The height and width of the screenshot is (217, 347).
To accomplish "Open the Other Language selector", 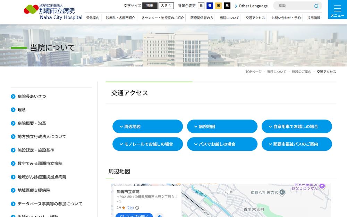I will (251, 6).
